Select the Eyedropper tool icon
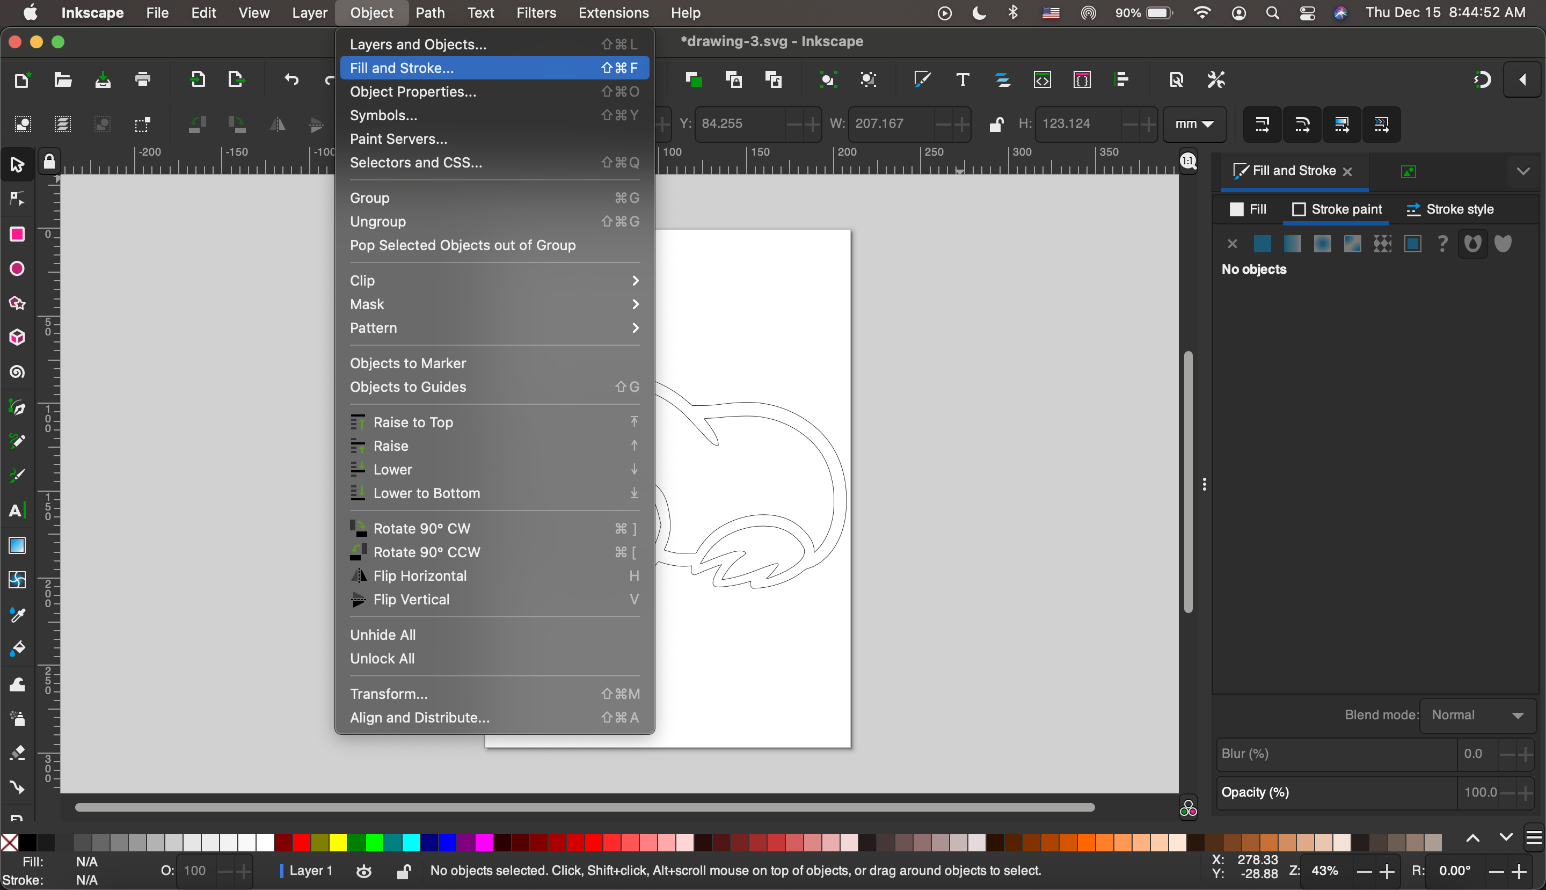The image size is (1546, 890). tap(16, 616)
